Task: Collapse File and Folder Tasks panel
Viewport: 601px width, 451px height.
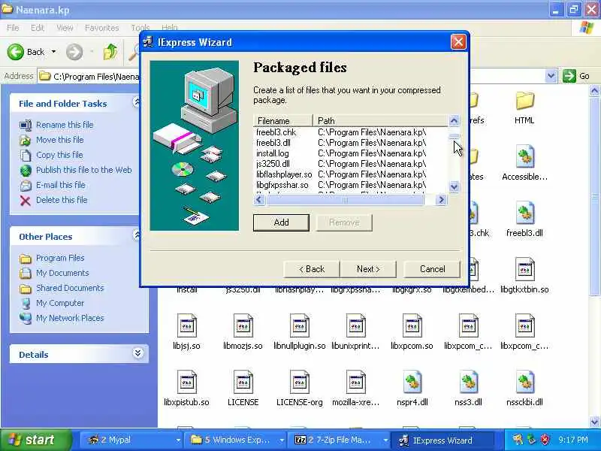Action: [x=137, y=102]
